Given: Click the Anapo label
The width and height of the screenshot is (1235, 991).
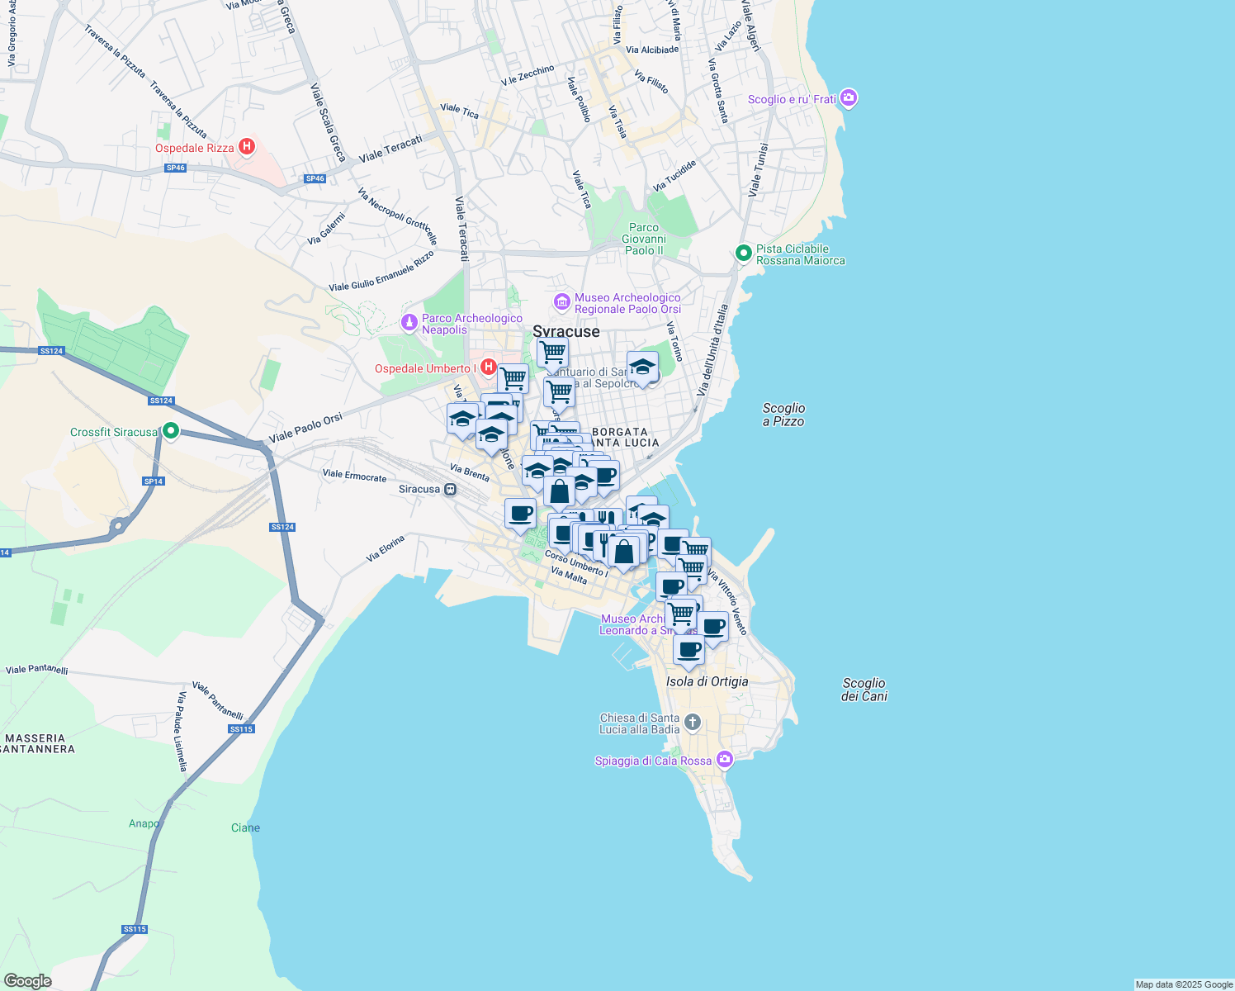Looking at the screenshot, I should pyautogui.click(x=144, y=823).
